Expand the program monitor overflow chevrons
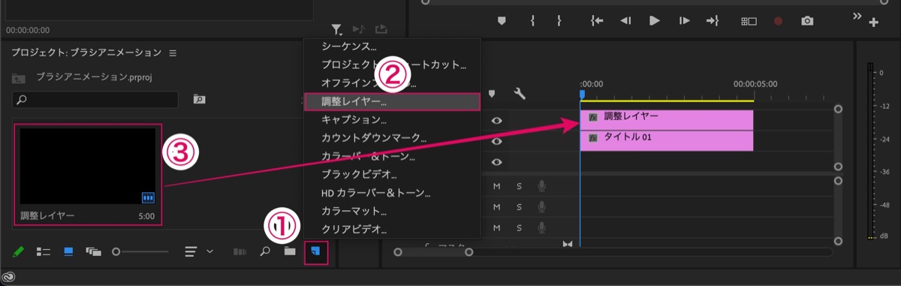 point(858,16)
